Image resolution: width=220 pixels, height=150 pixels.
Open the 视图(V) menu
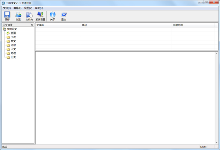28,8
